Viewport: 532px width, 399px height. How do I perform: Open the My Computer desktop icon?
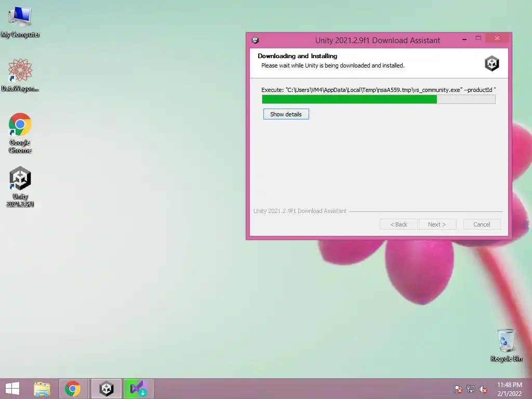[20, 22]
